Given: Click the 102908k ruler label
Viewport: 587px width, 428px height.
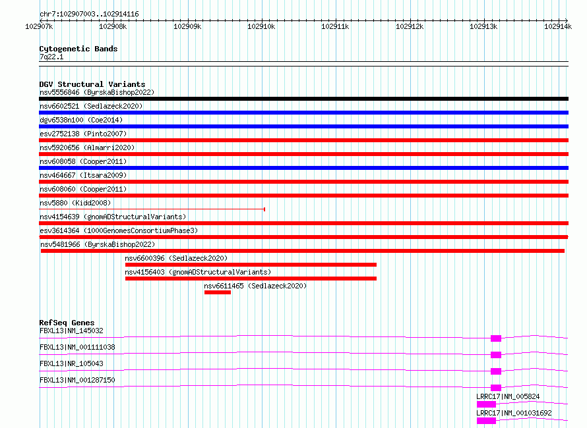Looking at the screenshot, I should (x=113, y=26).
